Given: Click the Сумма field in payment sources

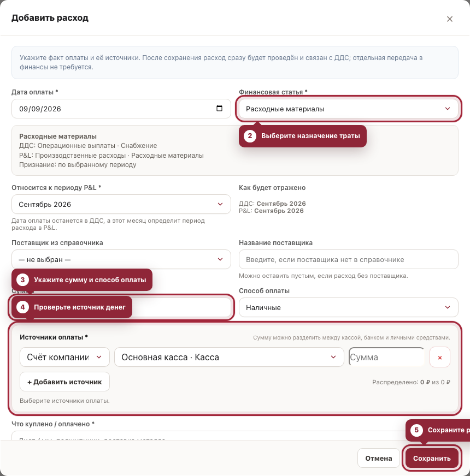Looking at the screenshot, I should click(386, 357).
